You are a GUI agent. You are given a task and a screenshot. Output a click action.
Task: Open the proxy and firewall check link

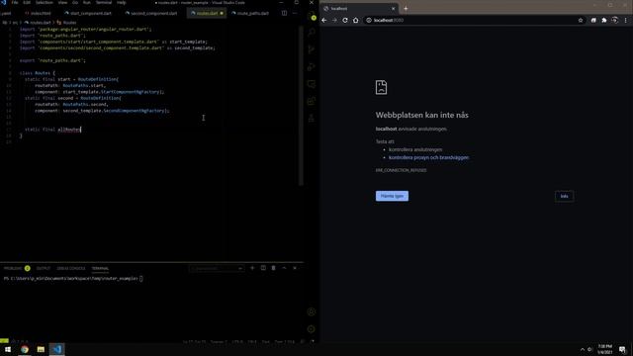coord(428,157)
